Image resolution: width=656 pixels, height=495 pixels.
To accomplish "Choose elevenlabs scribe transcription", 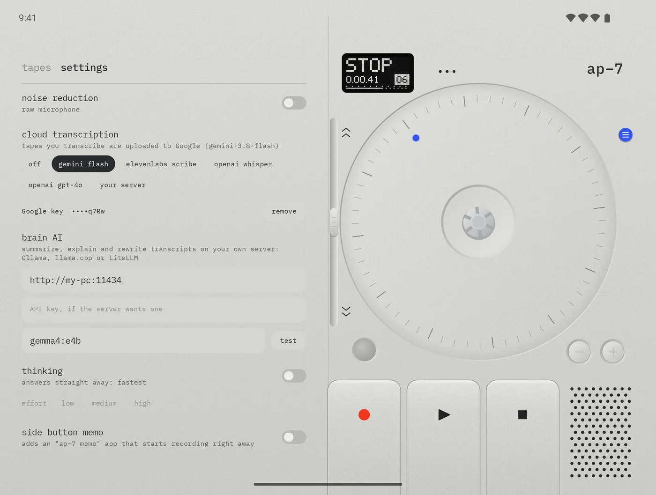I will pos(161,164).
